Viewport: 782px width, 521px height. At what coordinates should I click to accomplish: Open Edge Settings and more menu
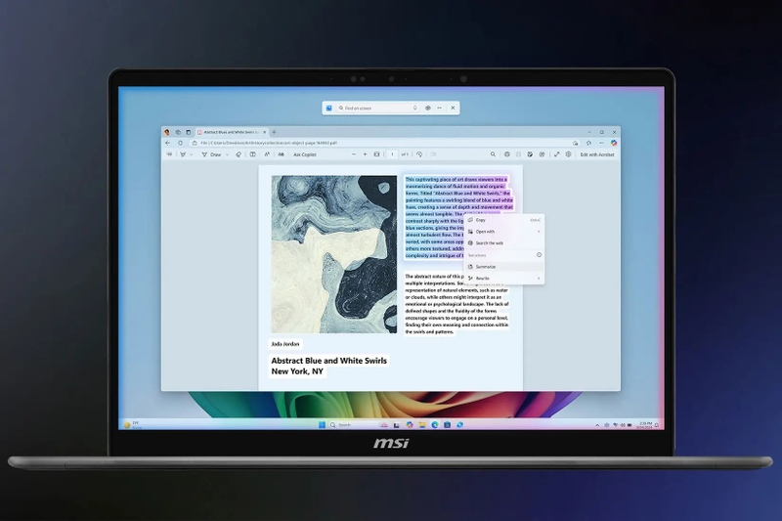[x=601, y=143]
